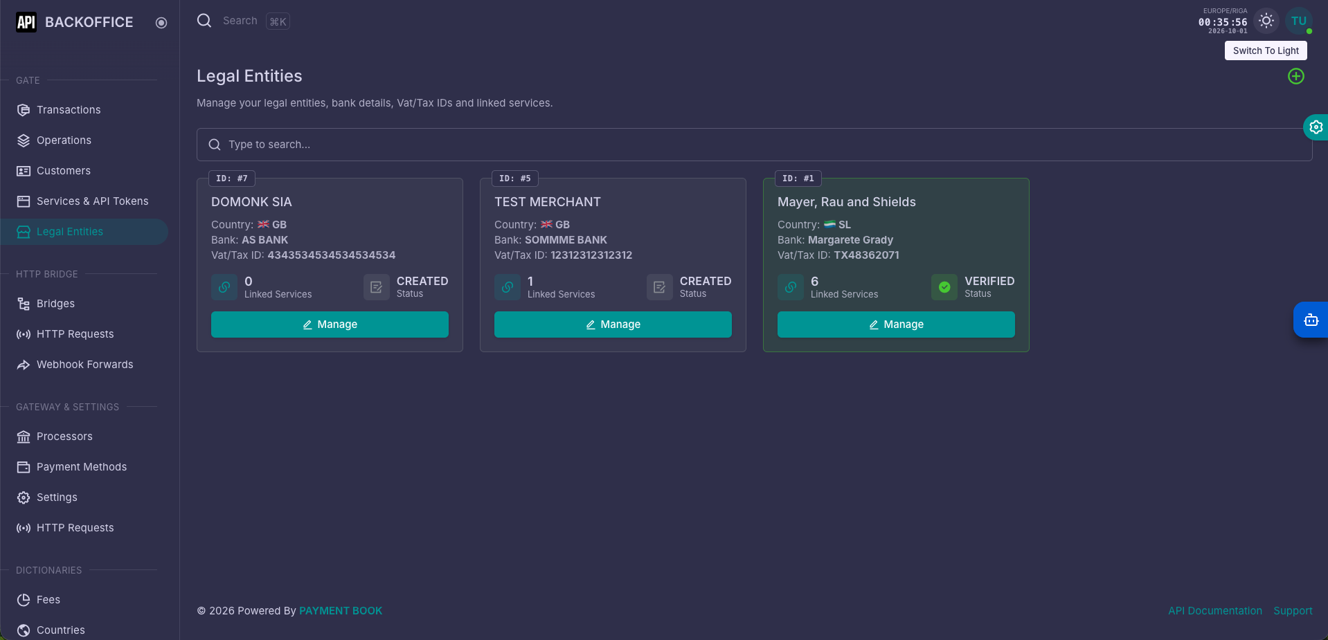Click the search magnifier icon in top bar

click(x=204, y=21)
